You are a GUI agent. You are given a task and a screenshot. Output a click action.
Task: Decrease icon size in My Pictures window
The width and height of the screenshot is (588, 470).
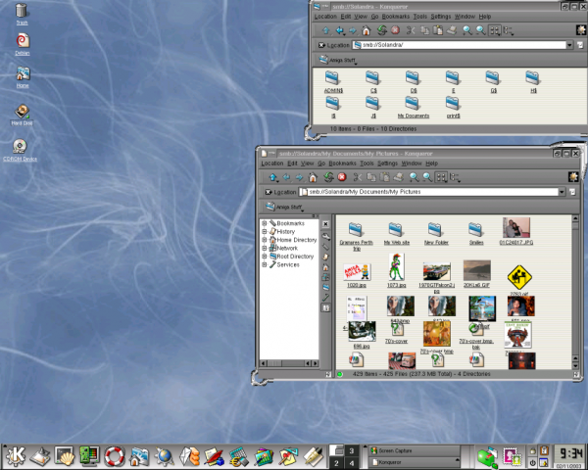[427, 177]
